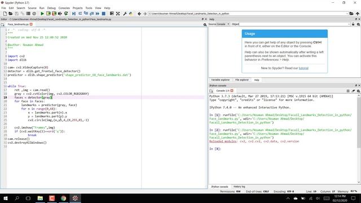Clear console eraser icon
The height and width of the screenshot is (203, 361).
pyautogui.click(x=353, y=91)
